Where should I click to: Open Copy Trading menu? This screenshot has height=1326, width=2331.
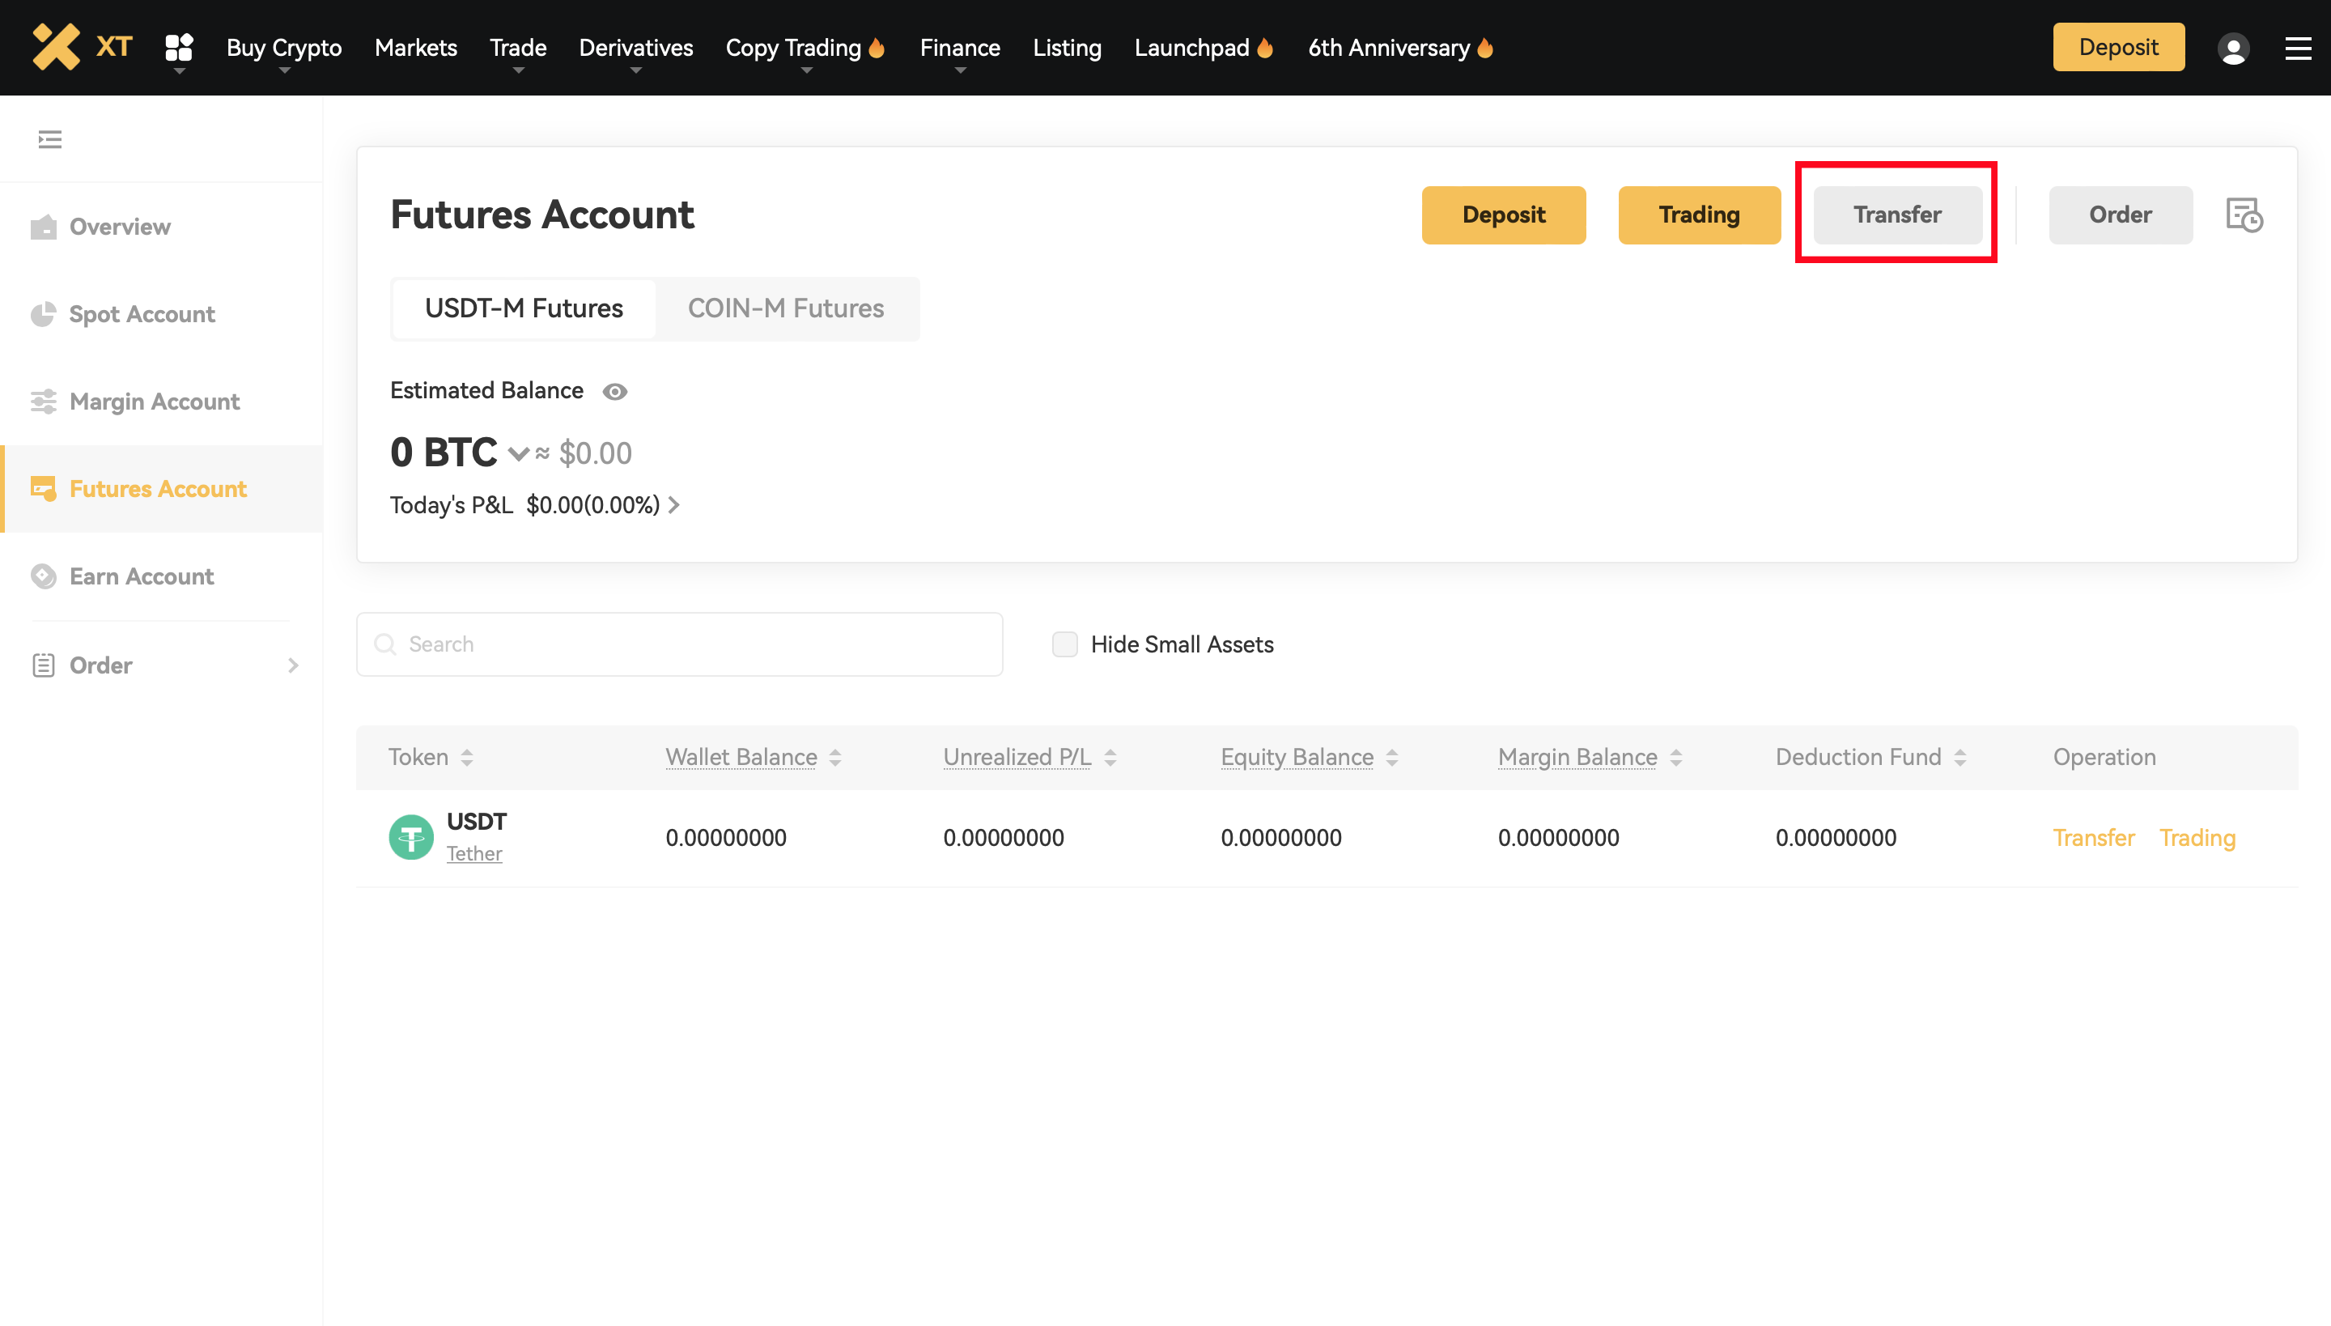click(793, 47)
